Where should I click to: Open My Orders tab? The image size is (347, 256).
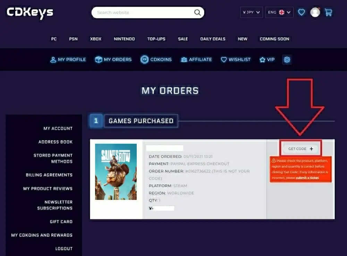pyautogui.click(x=113, y=60)
